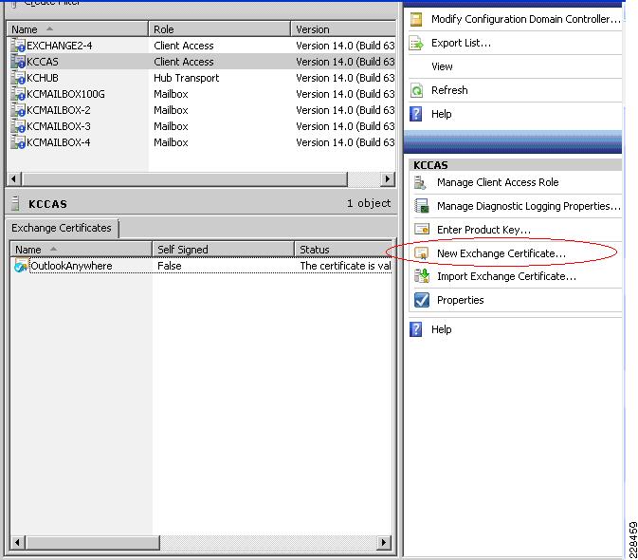
Task: Click the KCCAS server row icon
Action: [18, 62]
